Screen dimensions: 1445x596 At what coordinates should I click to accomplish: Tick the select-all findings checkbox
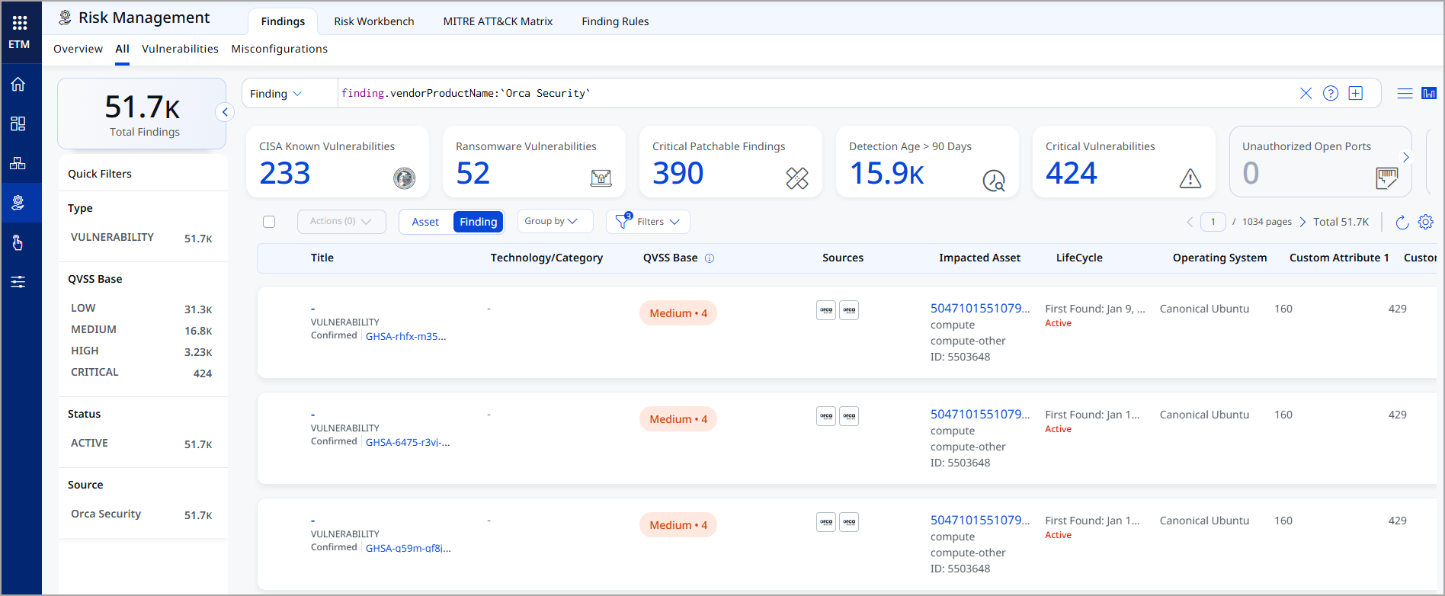(x=269, y=222)
